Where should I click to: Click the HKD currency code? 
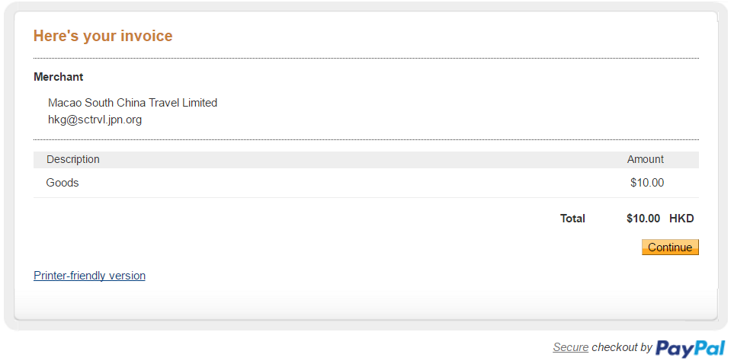[x=681, y=219]
